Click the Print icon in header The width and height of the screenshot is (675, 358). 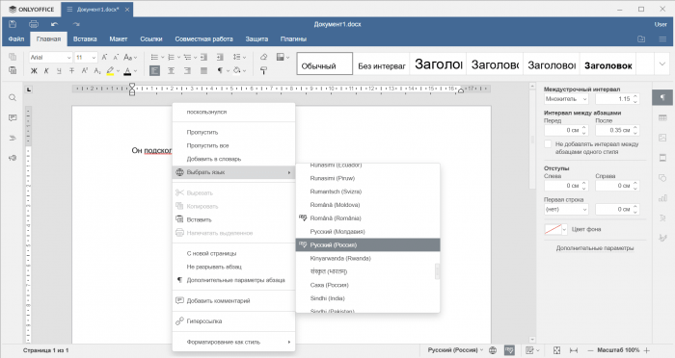[x=34, y=24]
